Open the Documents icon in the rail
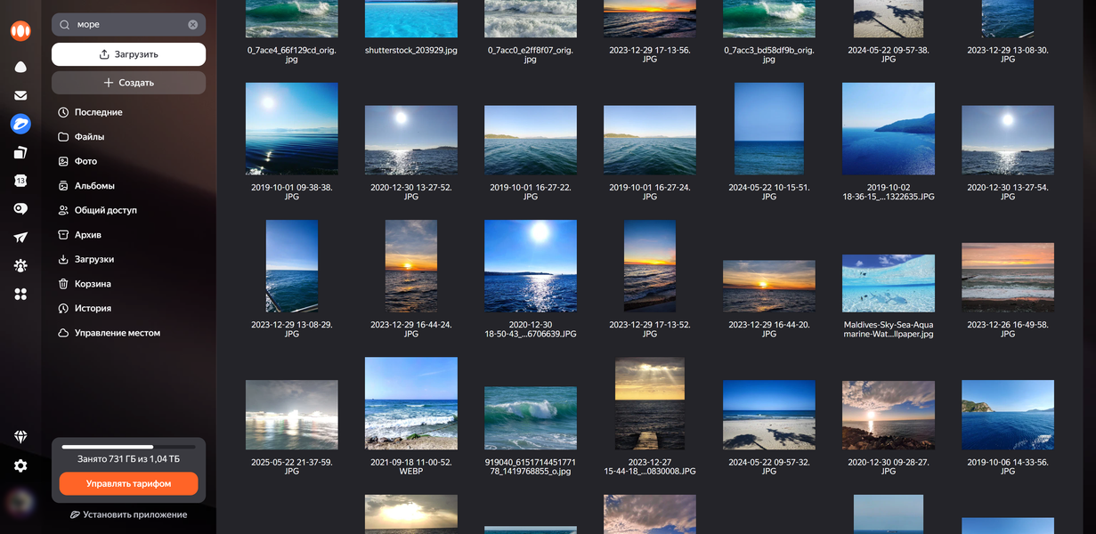The image size is (1096, 534). tap(20, 152)
